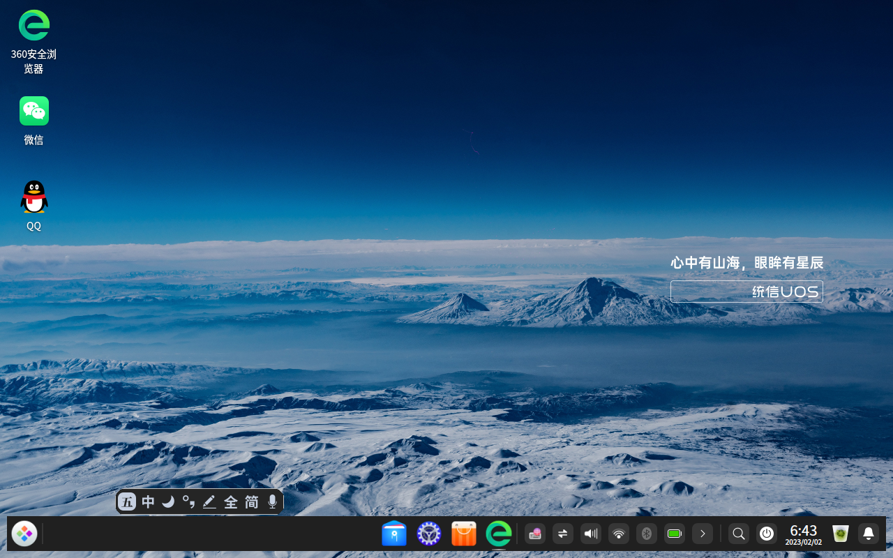Open handwriting input via the pencil icon
Viewport: 893px width, 558px height.
209,501
